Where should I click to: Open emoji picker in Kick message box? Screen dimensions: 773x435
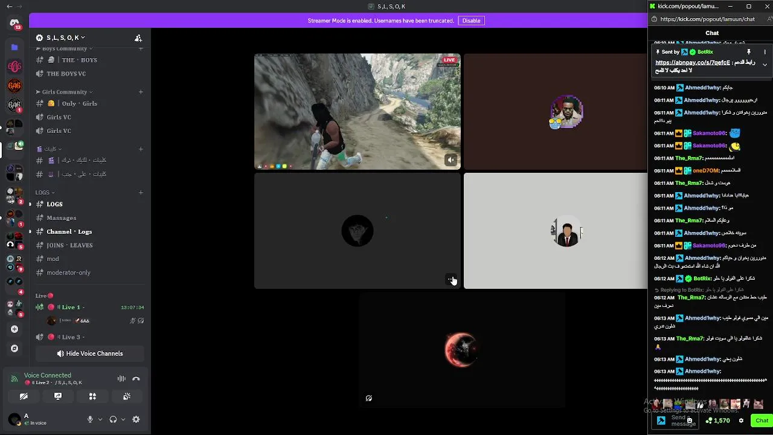(x=690, y=420)
